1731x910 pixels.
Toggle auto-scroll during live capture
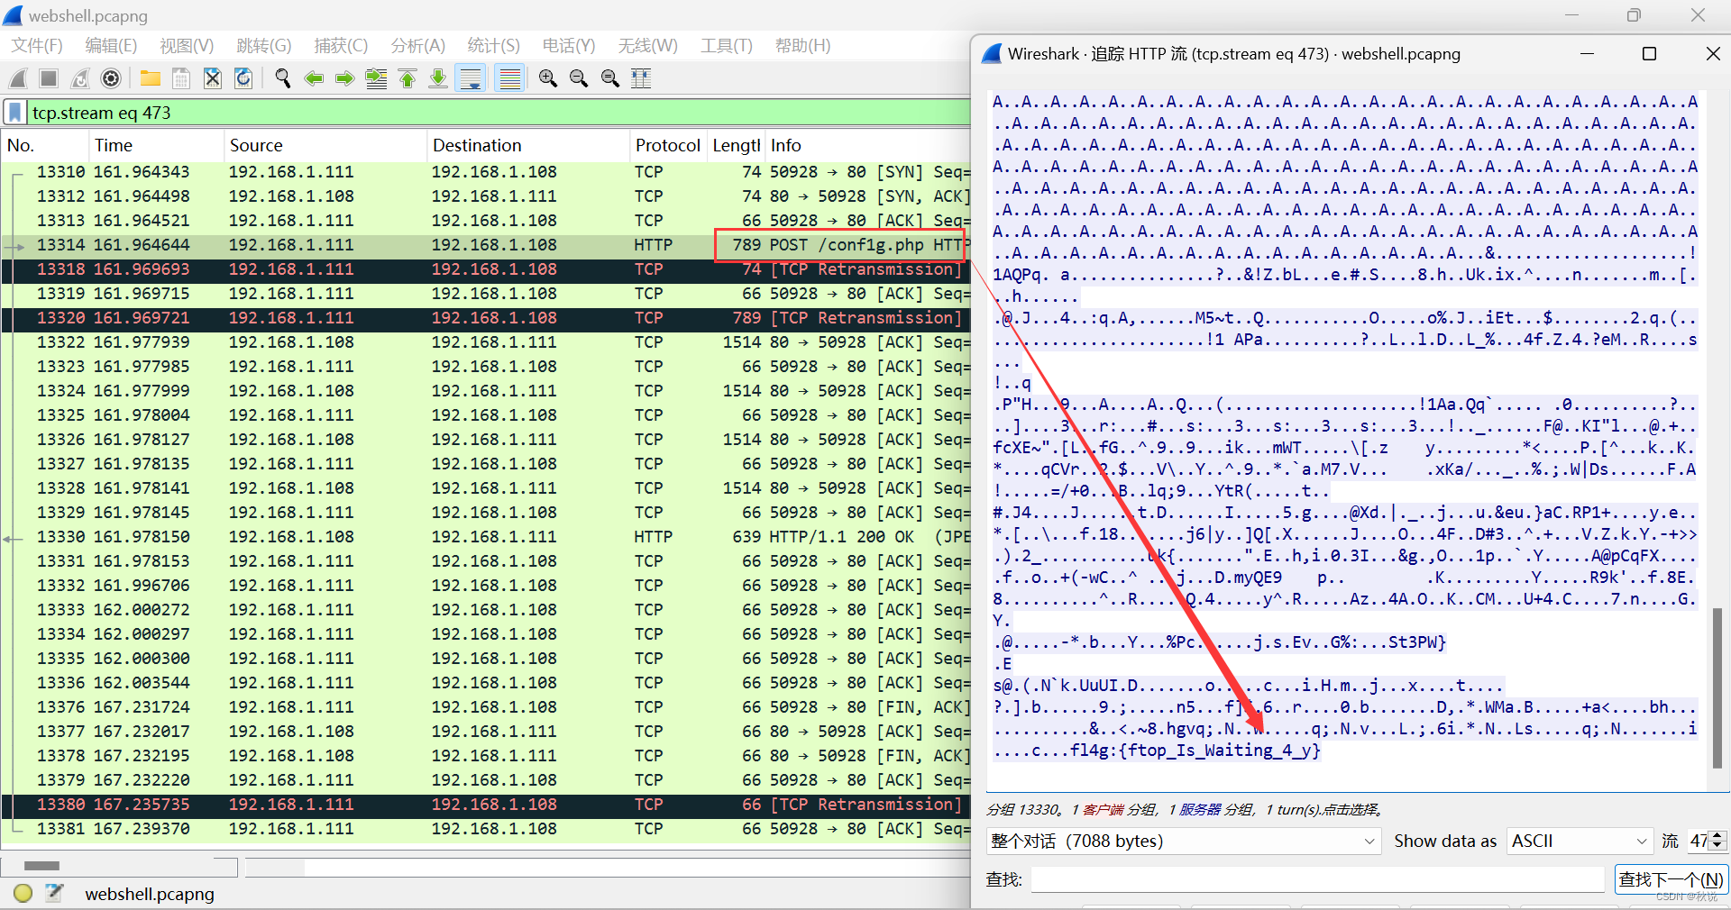click(471, 78)
